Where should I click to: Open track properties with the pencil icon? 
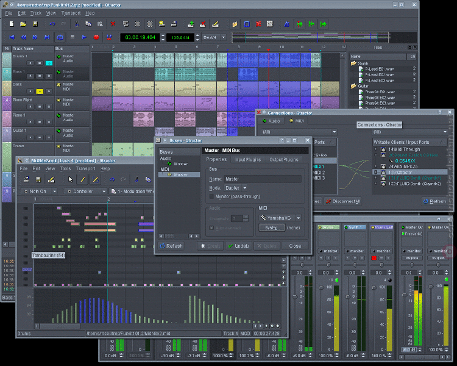tap(215, 24)
